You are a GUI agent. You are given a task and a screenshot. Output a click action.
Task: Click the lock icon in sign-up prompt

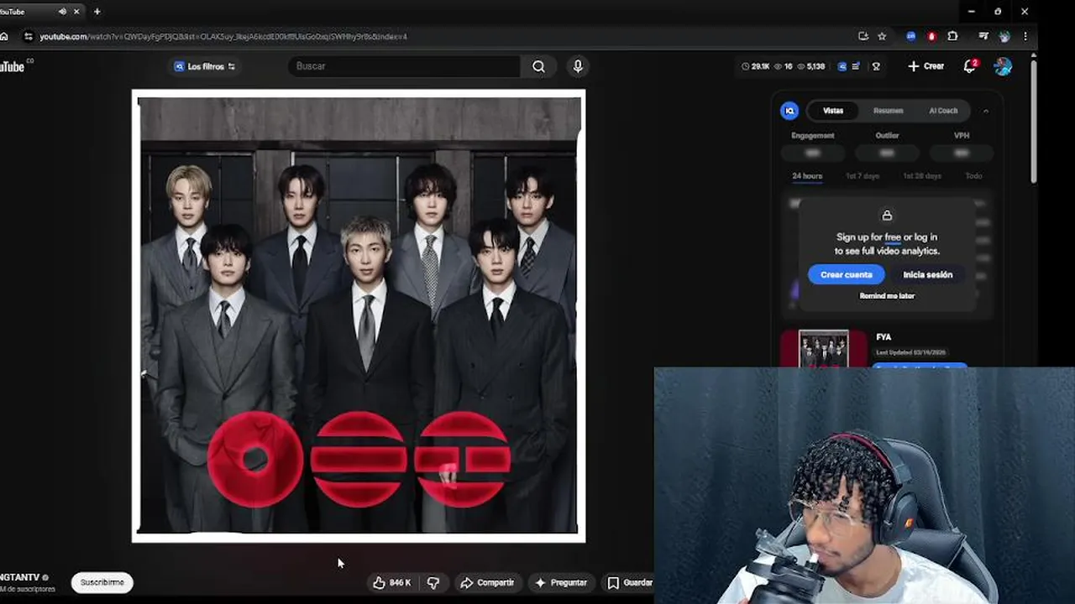887,216
